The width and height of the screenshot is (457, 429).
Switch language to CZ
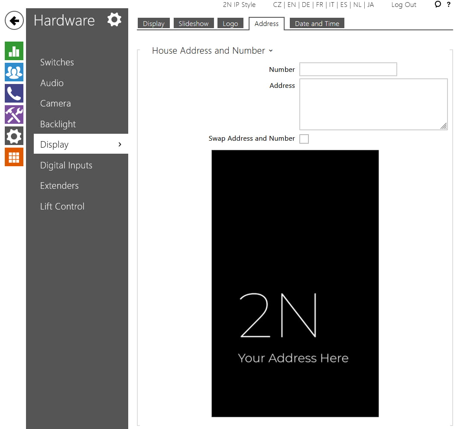pos(277,5)
